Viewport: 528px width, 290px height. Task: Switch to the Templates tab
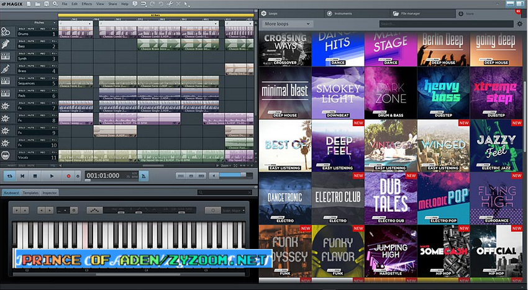(x=30, y=193)
